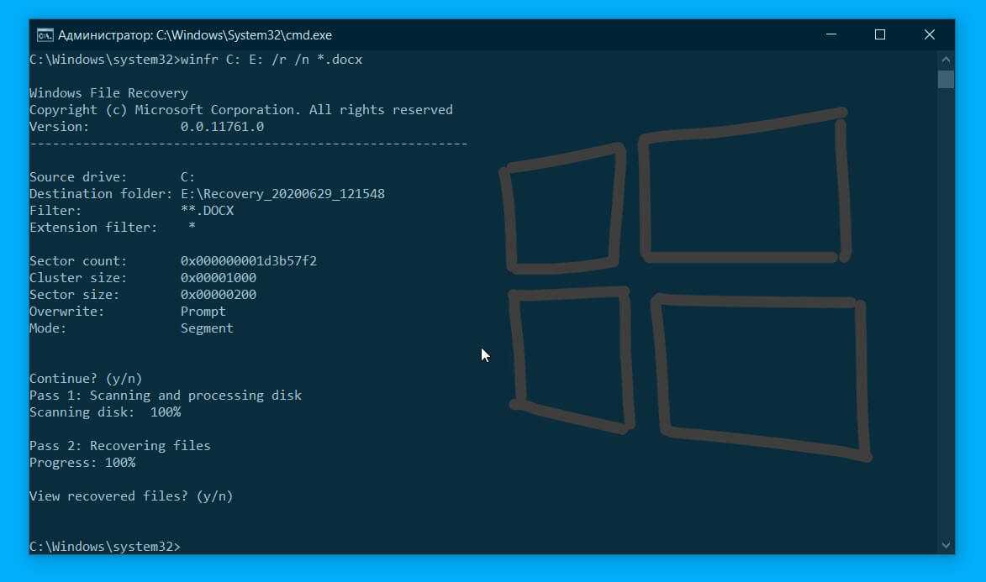Click the window title text 'Администратор: C:\Windows\System32\cmd.exe'

pos(195,35)
